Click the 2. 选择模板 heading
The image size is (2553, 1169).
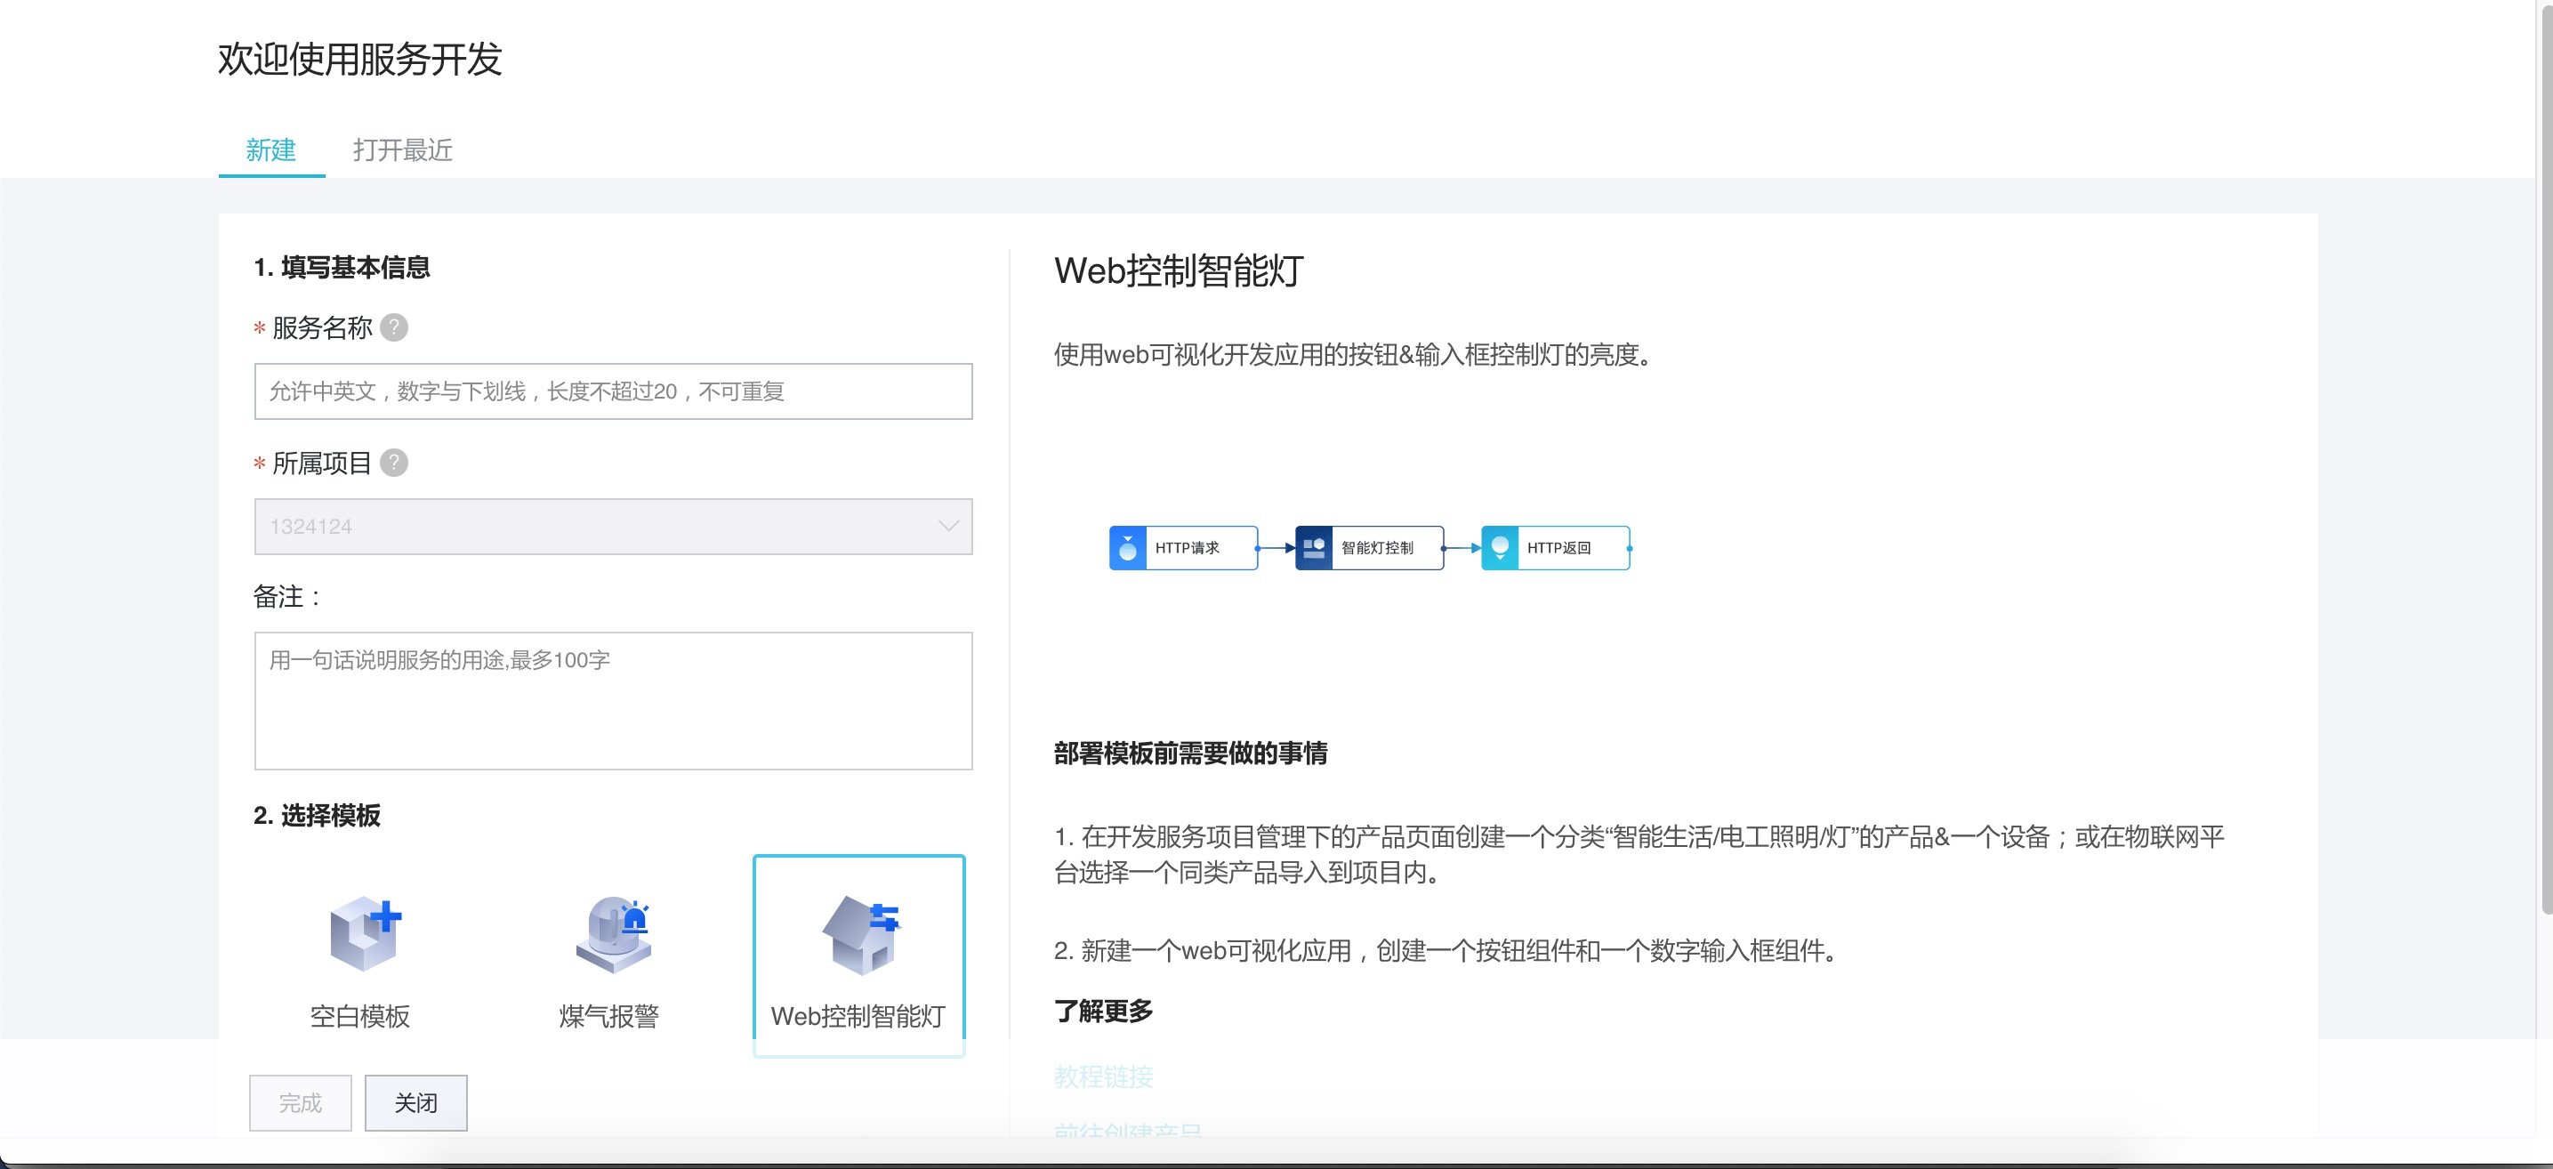318,815
